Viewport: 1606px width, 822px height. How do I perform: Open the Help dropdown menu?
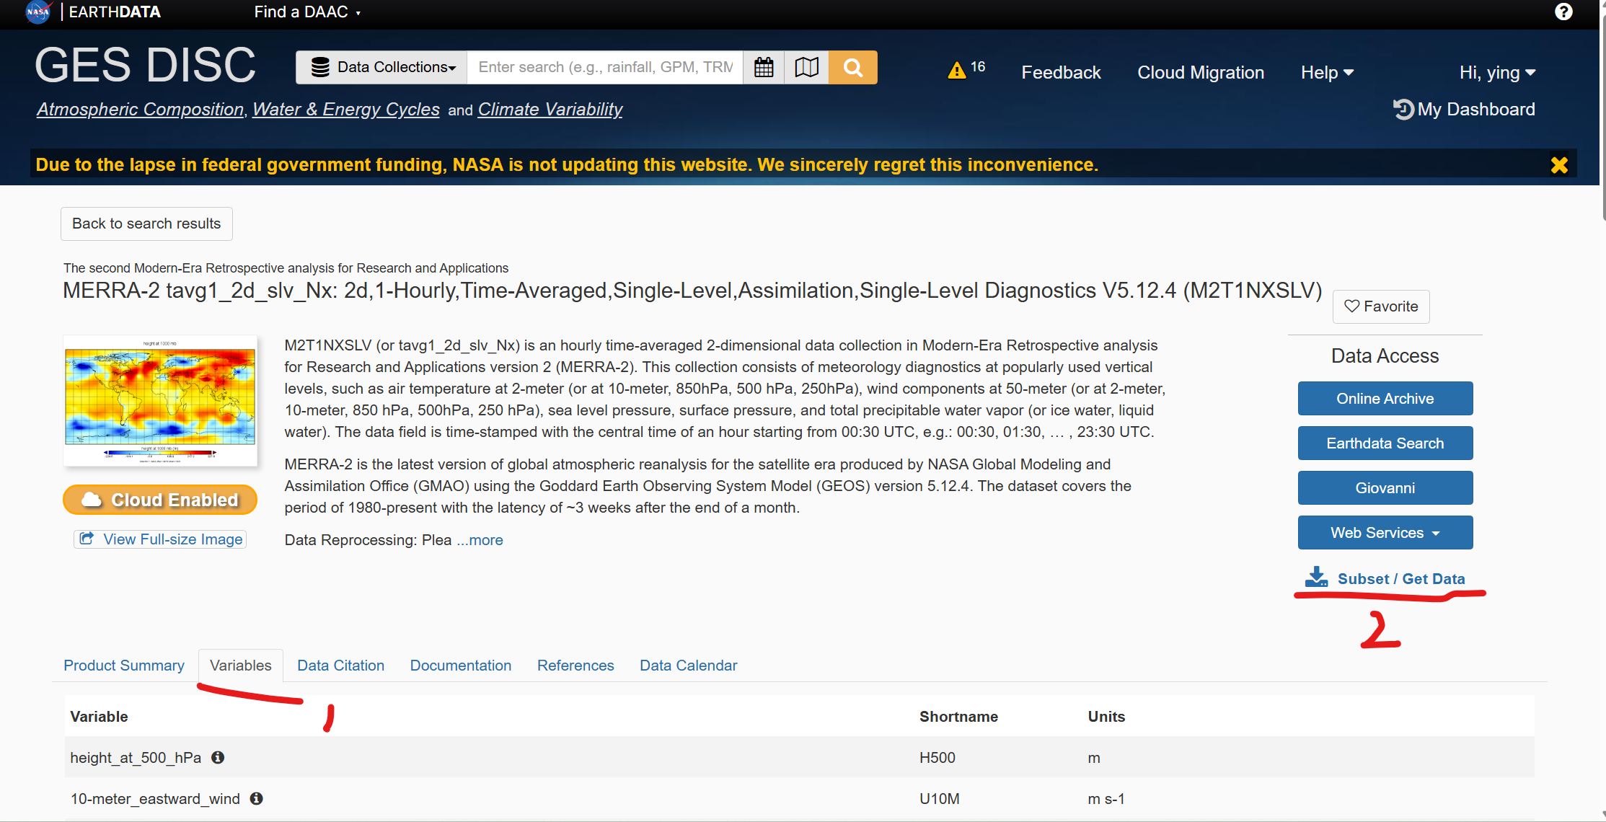[x=1327, y=73]
